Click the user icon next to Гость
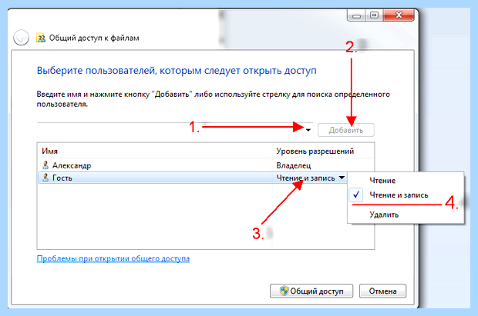Viewport: 478px width, 316px height. pos(45,178)
